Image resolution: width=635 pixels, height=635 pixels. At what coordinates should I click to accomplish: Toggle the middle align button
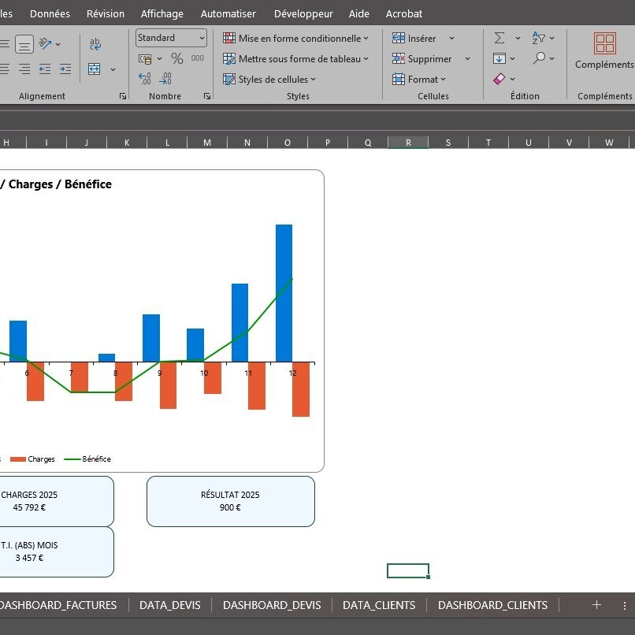point(24,44)
